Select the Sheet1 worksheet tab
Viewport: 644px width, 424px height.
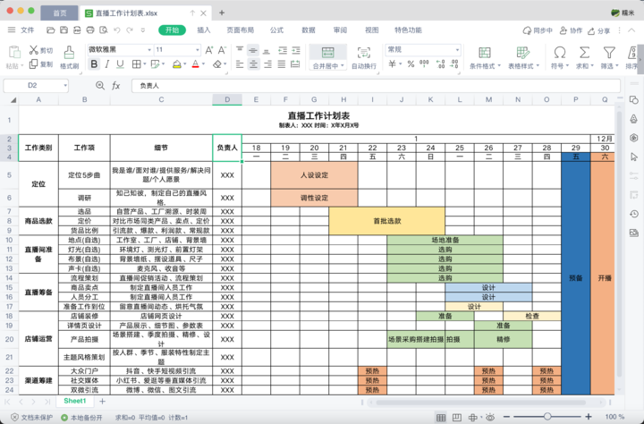click(x=75, y=401)
